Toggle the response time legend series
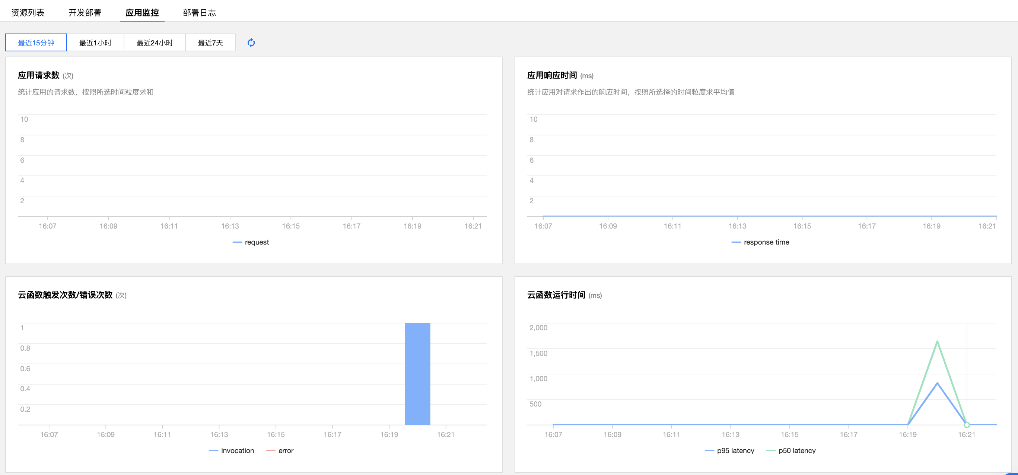This screenshot has height=475, width=1018. point(766,242)
